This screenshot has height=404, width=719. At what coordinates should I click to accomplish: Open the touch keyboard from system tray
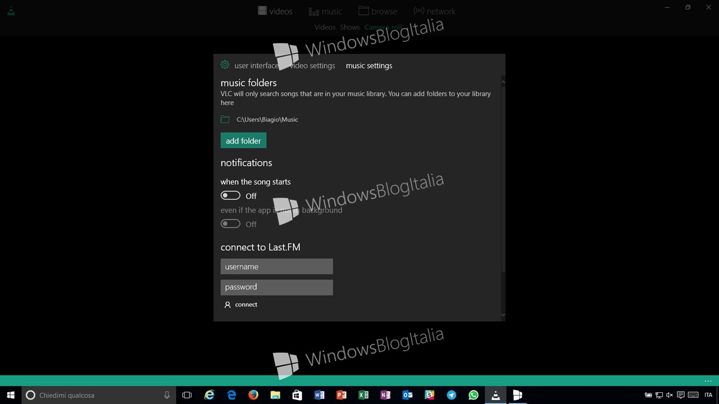[x=693, y=395]
